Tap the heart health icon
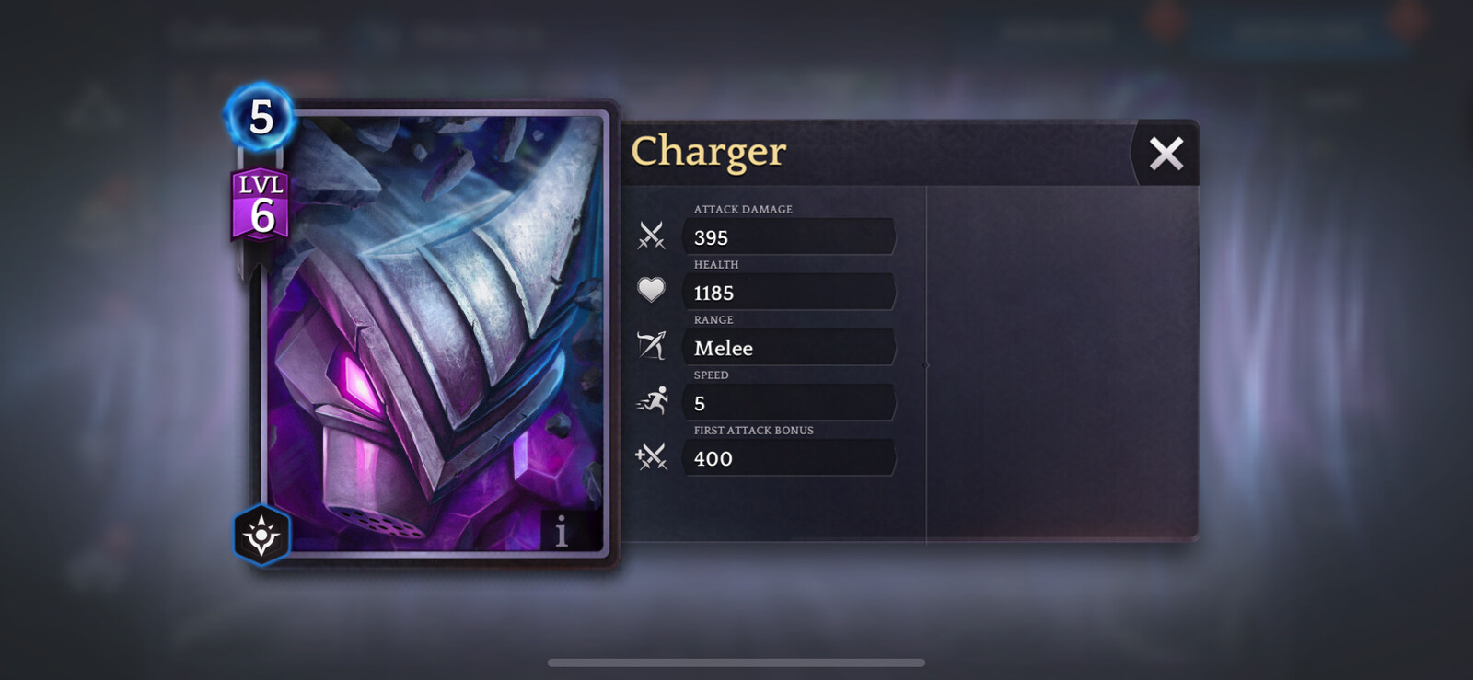Screen dimensions: 1473x680 [651, 291]
